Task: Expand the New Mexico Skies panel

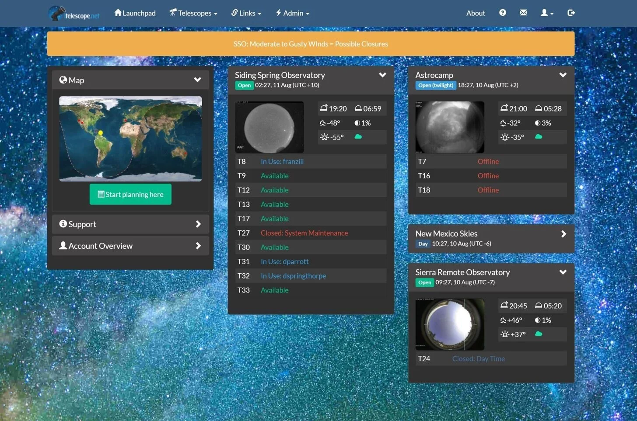Action: pos(563,233)
